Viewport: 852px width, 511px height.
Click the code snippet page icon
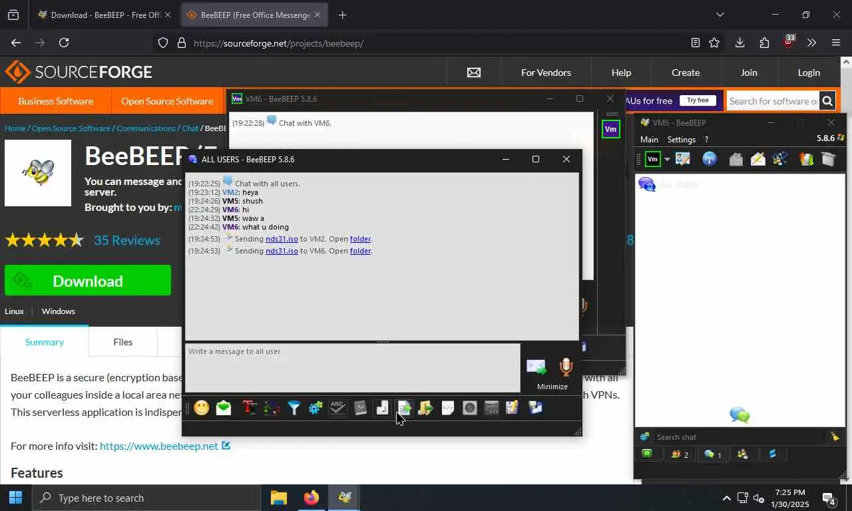[x=448, y=408]
